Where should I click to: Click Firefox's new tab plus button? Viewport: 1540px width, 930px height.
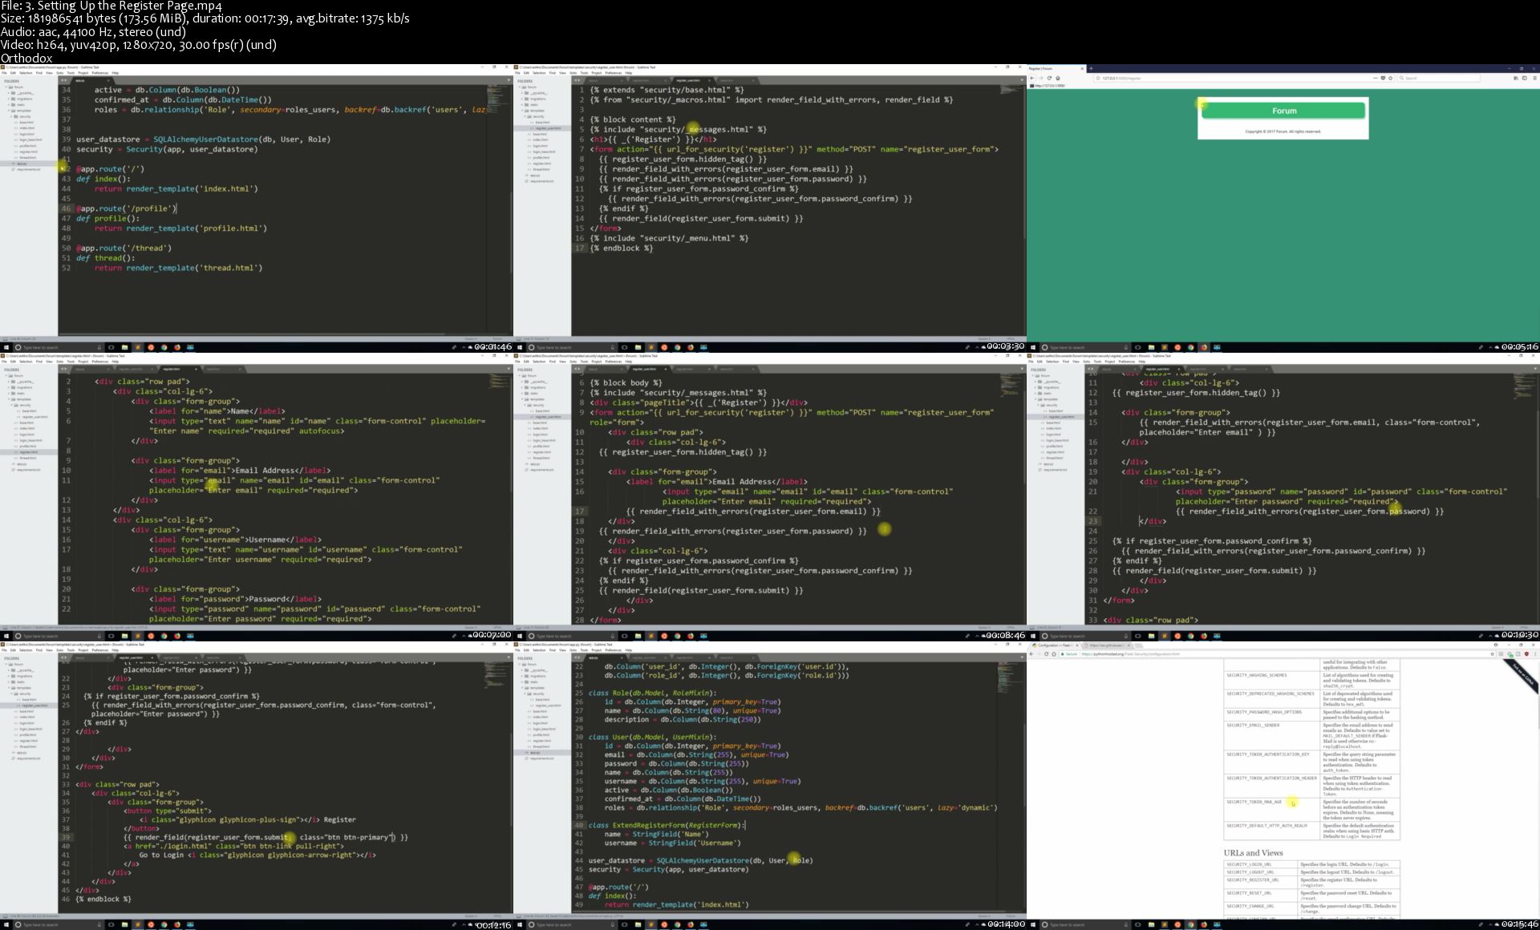tap(1091, 68)
